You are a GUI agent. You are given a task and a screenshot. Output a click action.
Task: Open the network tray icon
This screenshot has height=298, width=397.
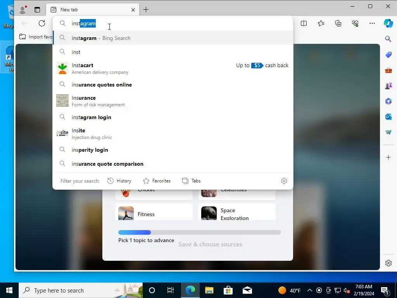pyautogui.click(x=338, y=290)
